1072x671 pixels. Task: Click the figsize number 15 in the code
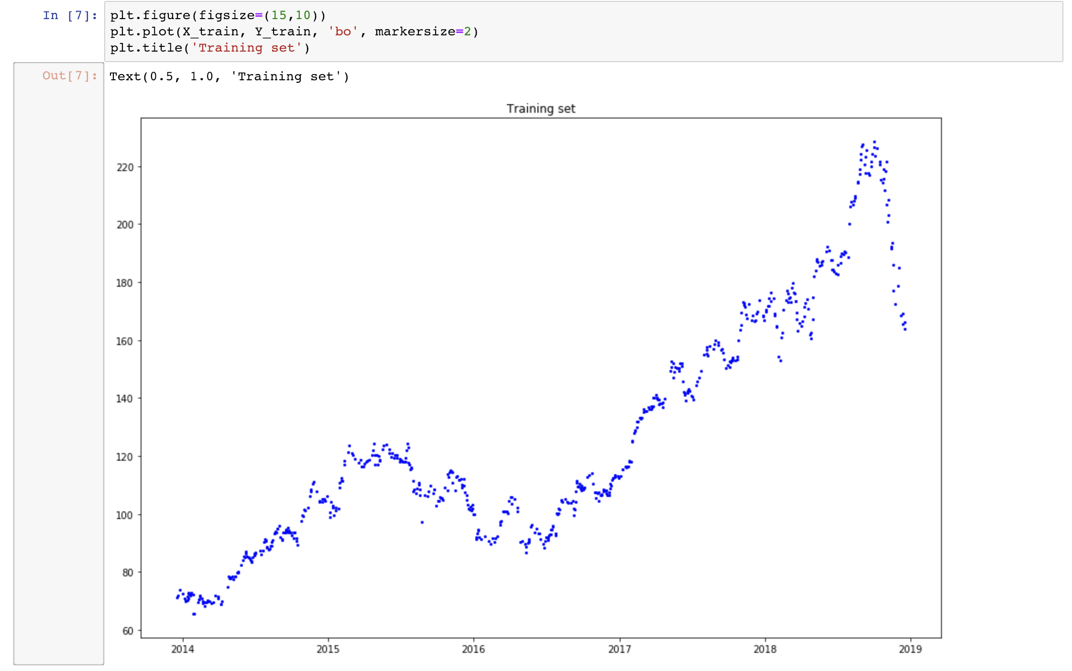click(279, 16)
